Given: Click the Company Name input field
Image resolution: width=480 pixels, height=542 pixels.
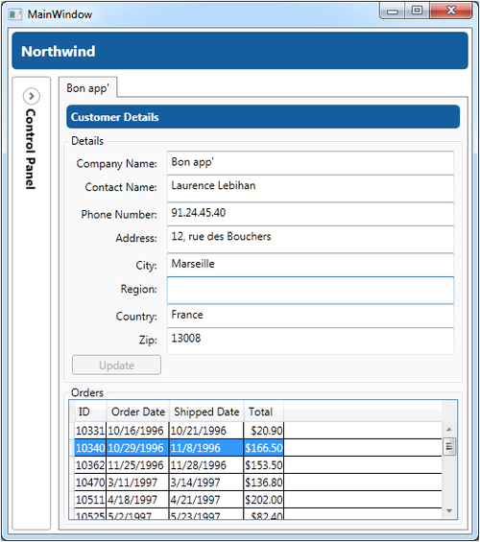Looking at the screenshot, I should 310,162.
